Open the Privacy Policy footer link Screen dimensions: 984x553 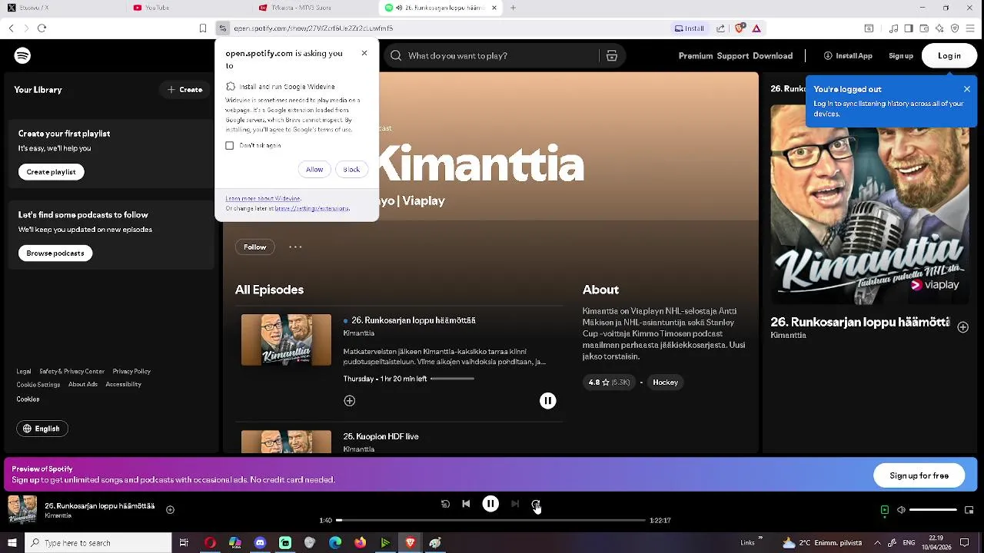131,372
